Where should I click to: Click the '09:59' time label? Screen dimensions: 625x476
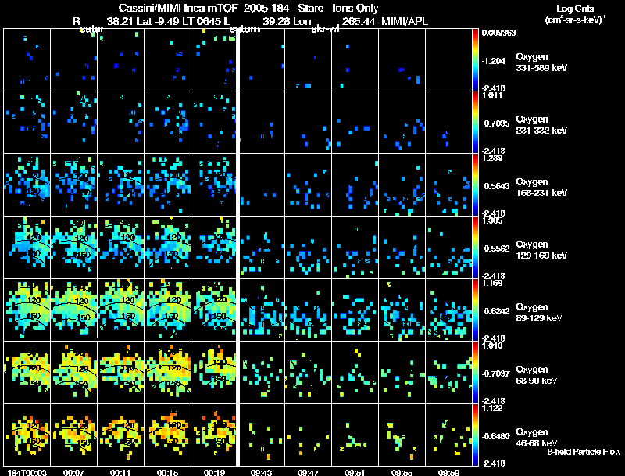(448, 472)
